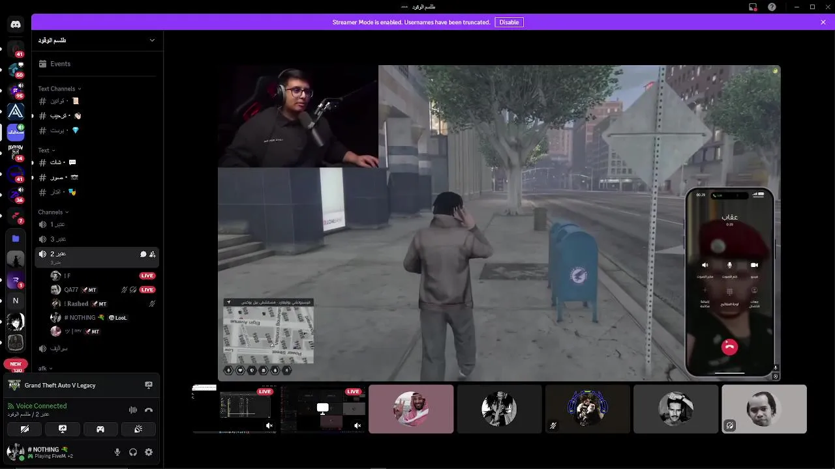835x469 pixels.
Task: Open the server icon with badge 95
Action: tap(16, 91)
